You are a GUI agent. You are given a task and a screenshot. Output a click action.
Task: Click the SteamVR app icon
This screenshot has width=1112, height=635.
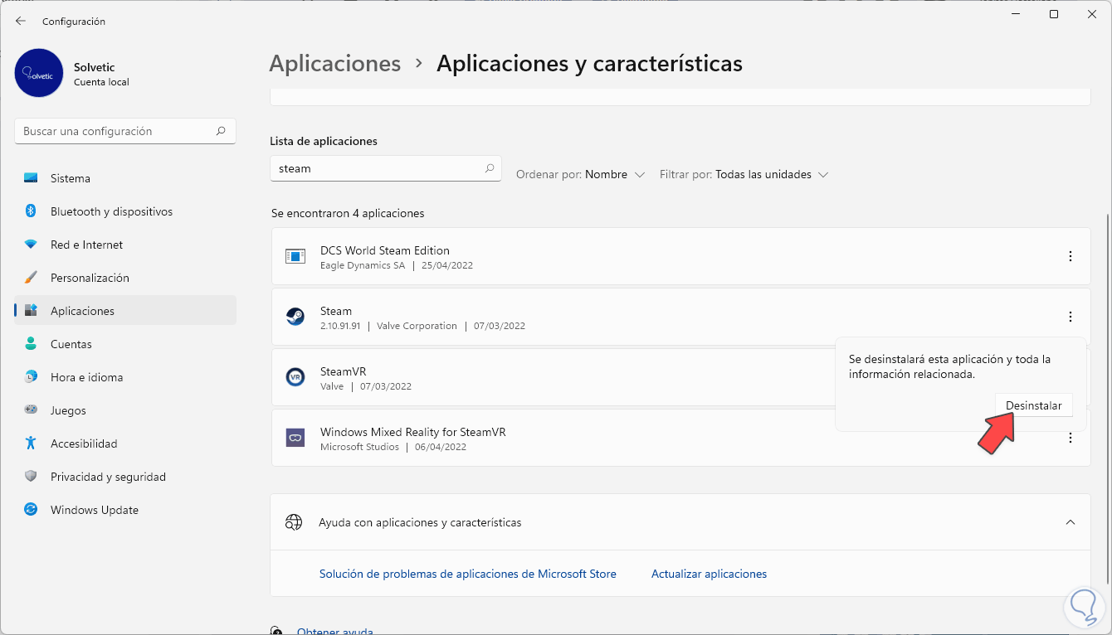tap(295, 377)
